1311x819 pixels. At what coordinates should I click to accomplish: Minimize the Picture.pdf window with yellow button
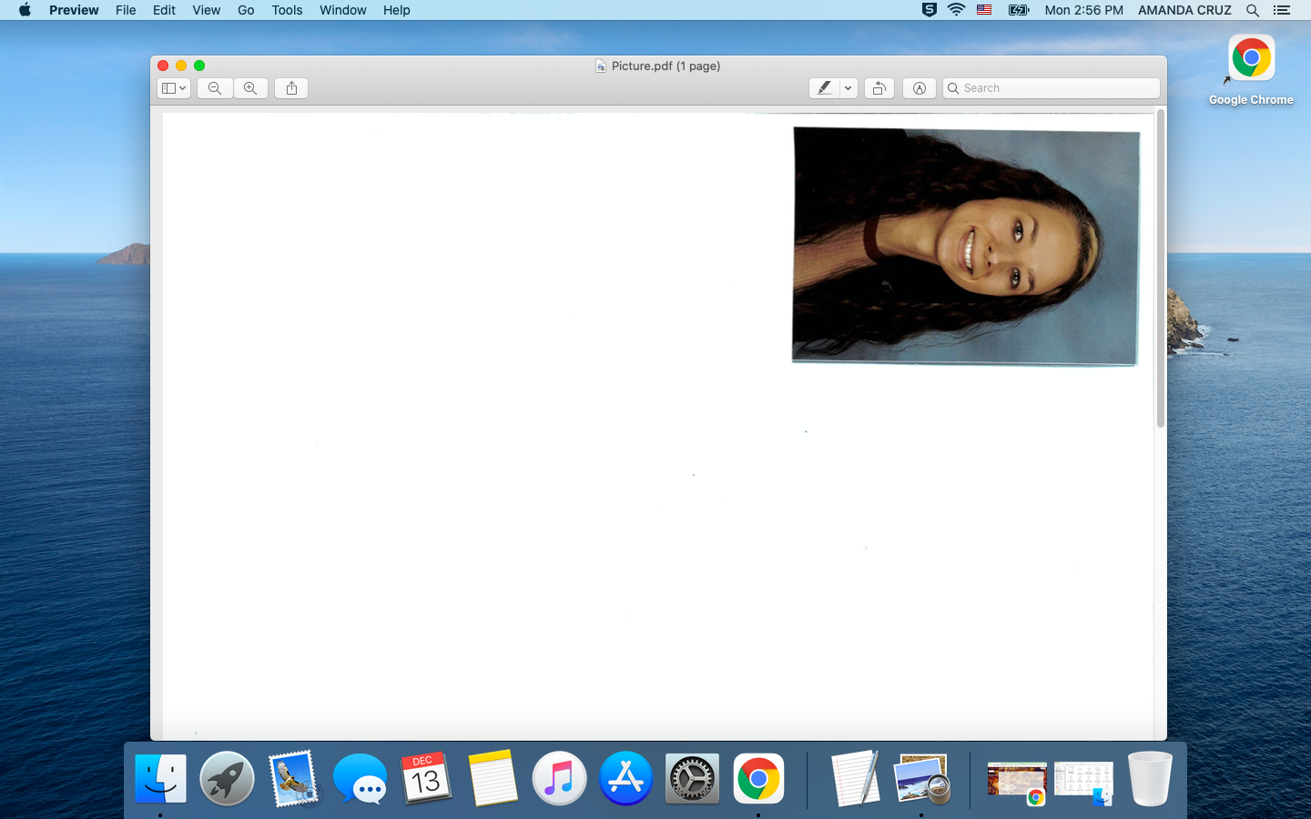(181, 66)
